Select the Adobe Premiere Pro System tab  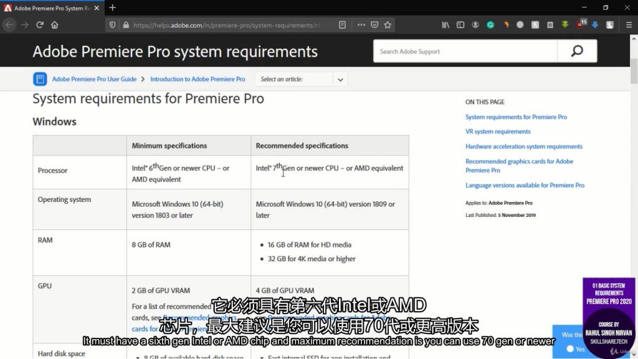click(52, 8)
